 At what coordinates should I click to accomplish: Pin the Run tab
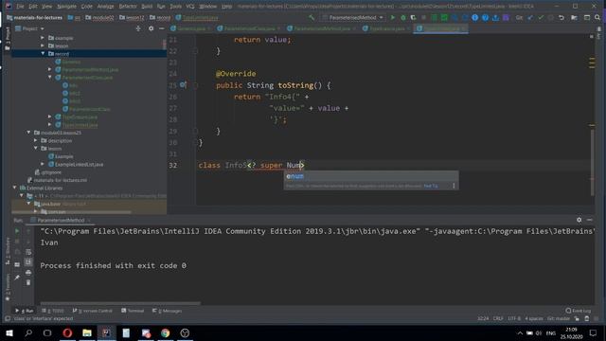[x=17, y=278]
